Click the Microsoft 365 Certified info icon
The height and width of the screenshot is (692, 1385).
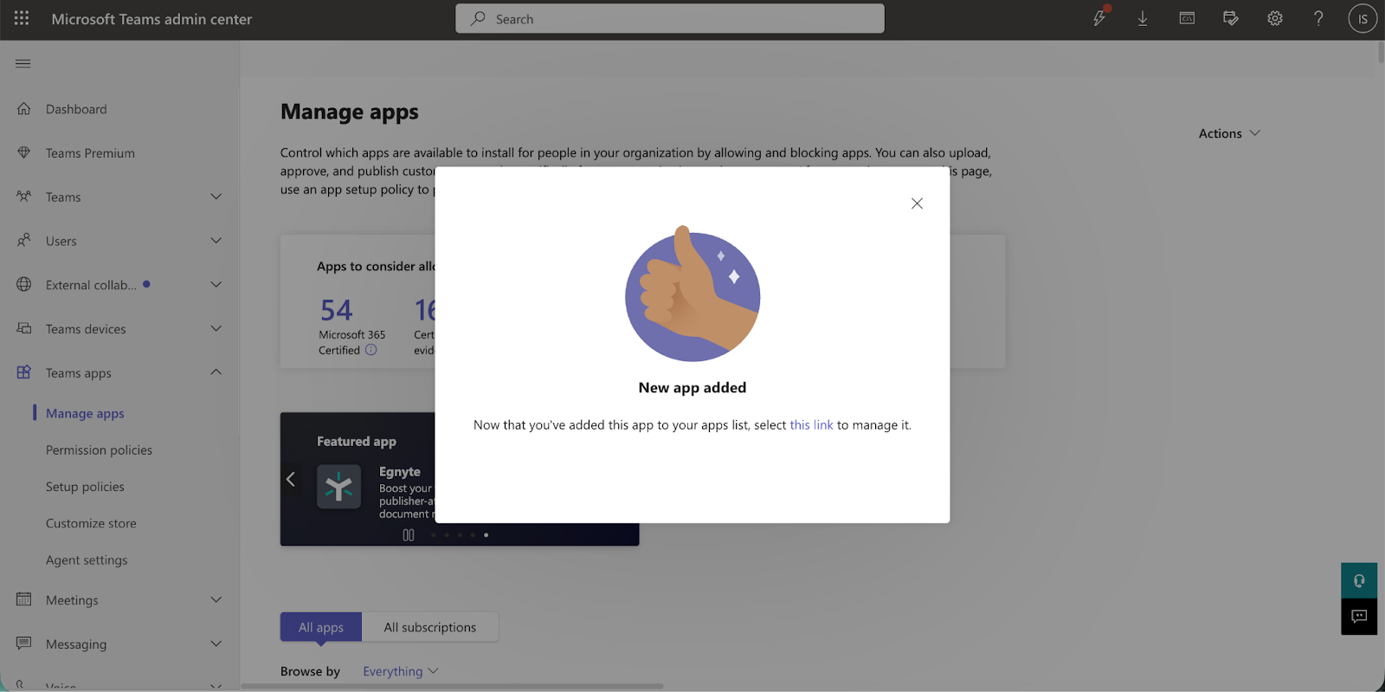[371, 350]
